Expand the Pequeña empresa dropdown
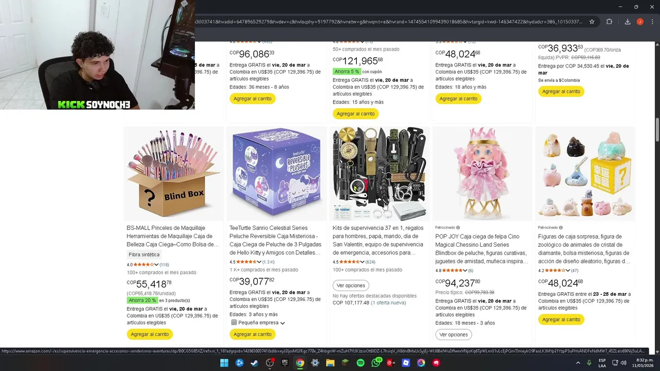This screenshot has height=371, width=660. pos(283,323)
